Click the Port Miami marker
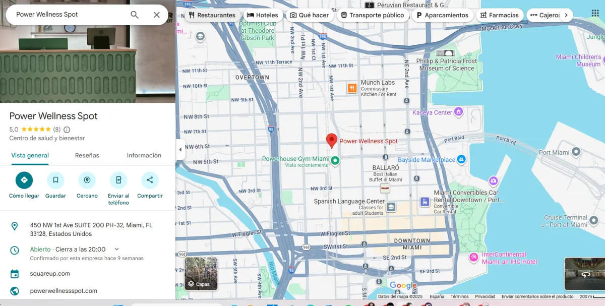Screen dimensions: 605x306 [576, 152]
